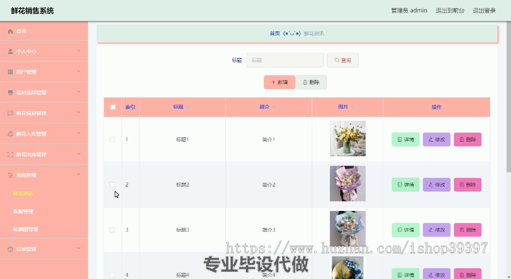Click 首页 breadcrumb link
511x279 pixels.
(275, 33)
